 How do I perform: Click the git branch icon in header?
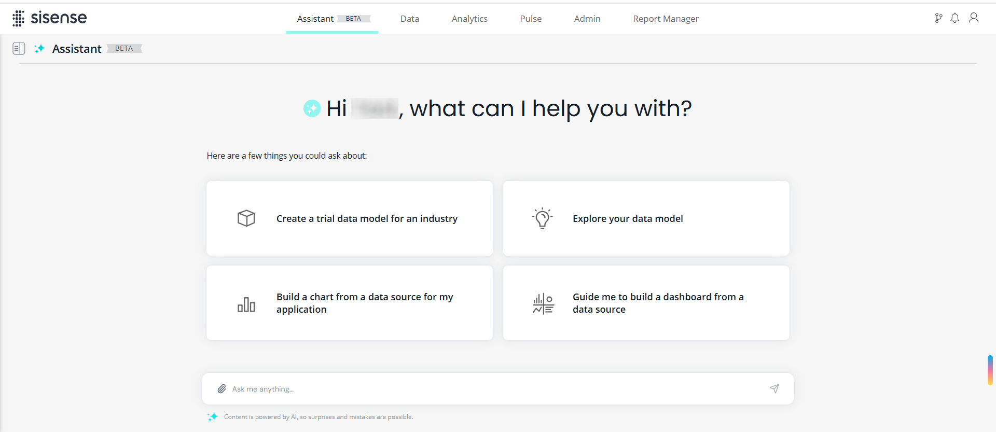coord(938,18)
